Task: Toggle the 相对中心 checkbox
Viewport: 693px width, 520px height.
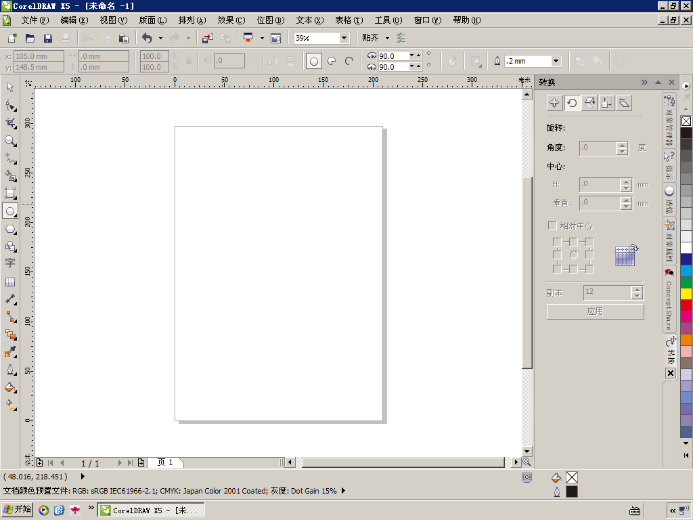Action: (x=552, y=225)
